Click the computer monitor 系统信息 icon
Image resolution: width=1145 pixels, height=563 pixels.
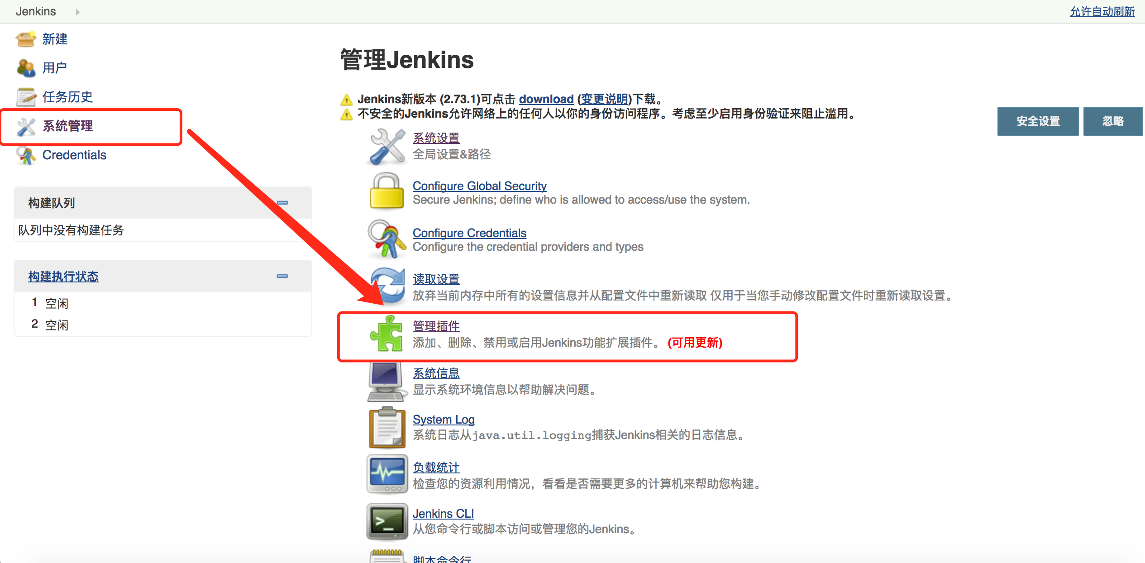click(x=386, y=382)
